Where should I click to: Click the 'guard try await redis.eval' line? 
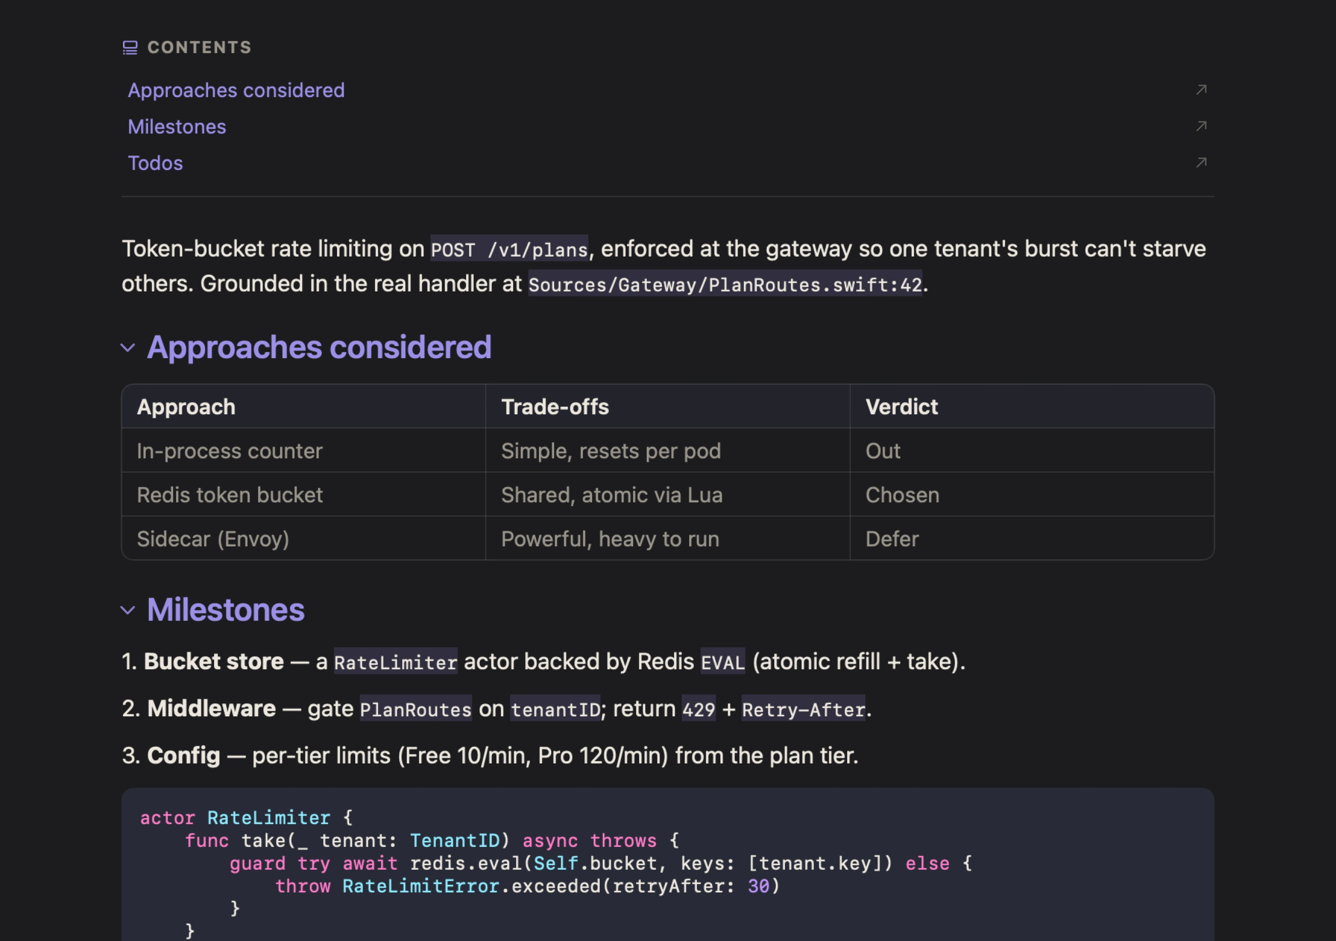click(601, 863)
